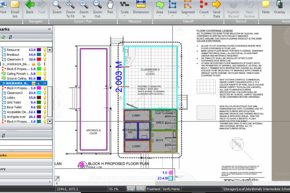Select the Archgola over takeoff row

(24, 117)
